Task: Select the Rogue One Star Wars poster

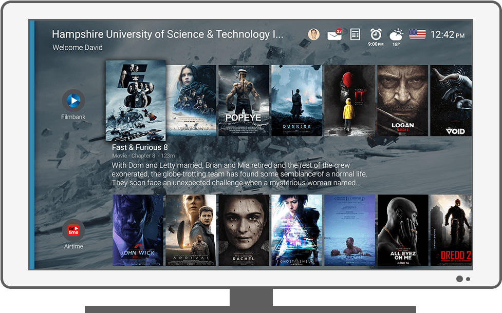Action: pos(191,101)
